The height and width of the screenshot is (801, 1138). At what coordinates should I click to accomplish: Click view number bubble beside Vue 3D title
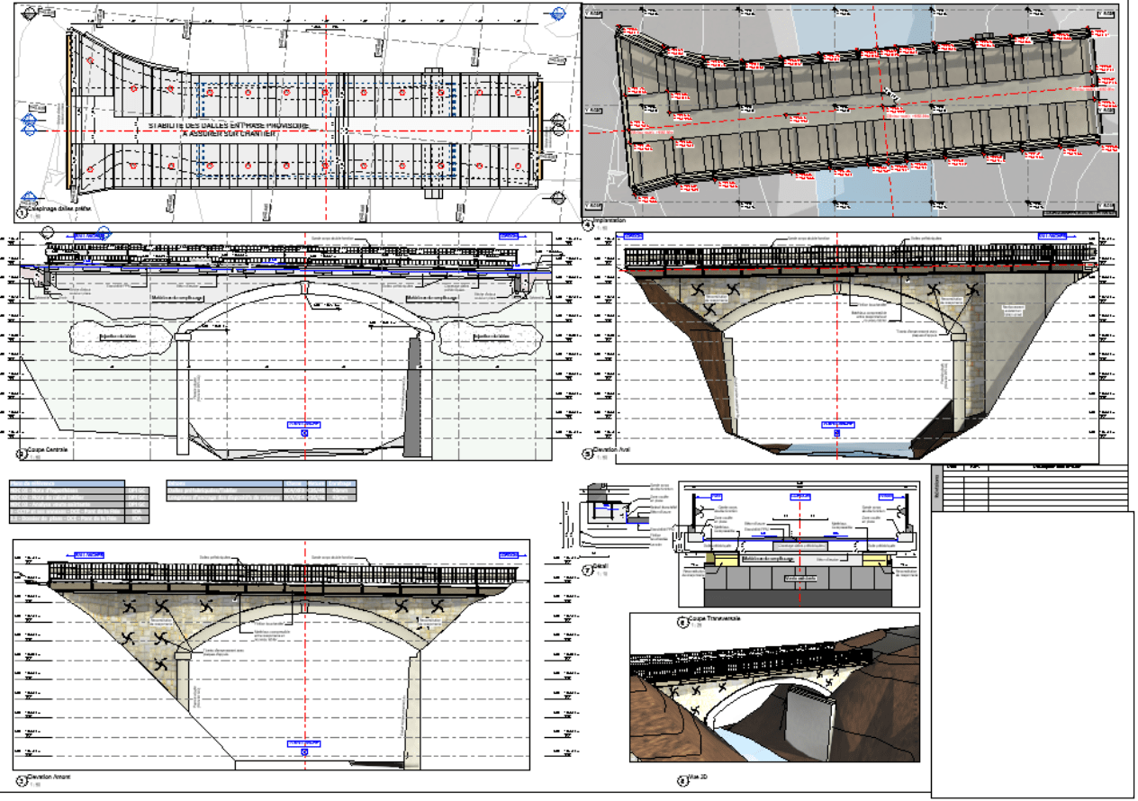(x=682, y=779)
